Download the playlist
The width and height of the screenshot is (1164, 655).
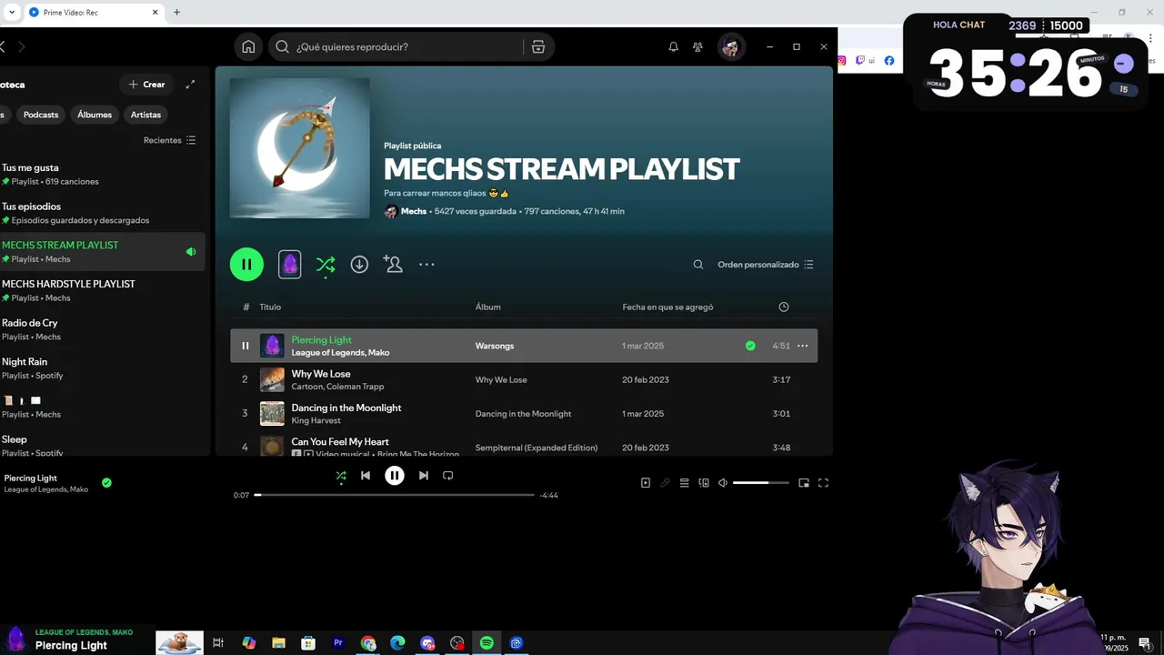(359, 265)
